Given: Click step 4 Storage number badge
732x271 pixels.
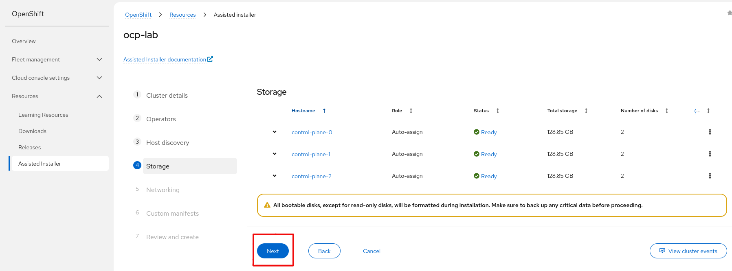Looking at the screenshot, I should 137,165.
